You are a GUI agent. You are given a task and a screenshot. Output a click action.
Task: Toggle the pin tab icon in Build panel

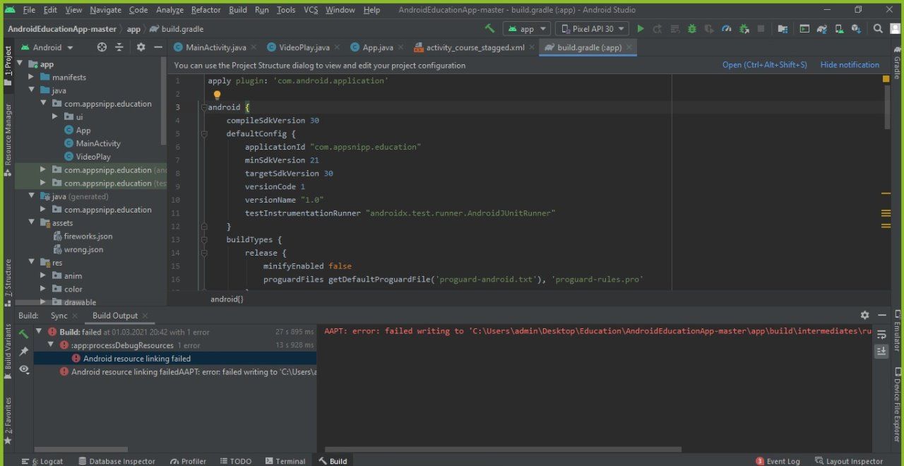(24, 351)
